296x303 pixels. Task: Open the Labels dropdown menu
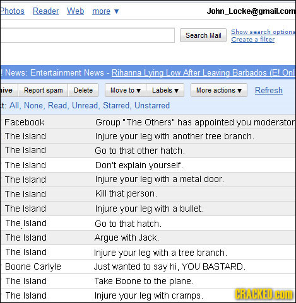(x=165, y=90)
